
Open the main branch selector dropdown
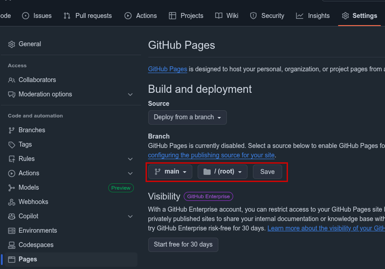coord(170,172)
